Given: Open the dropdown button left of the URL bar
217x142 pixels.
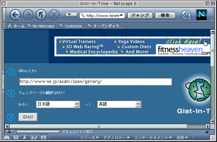Looking at the screenshot, I should 71,14.
